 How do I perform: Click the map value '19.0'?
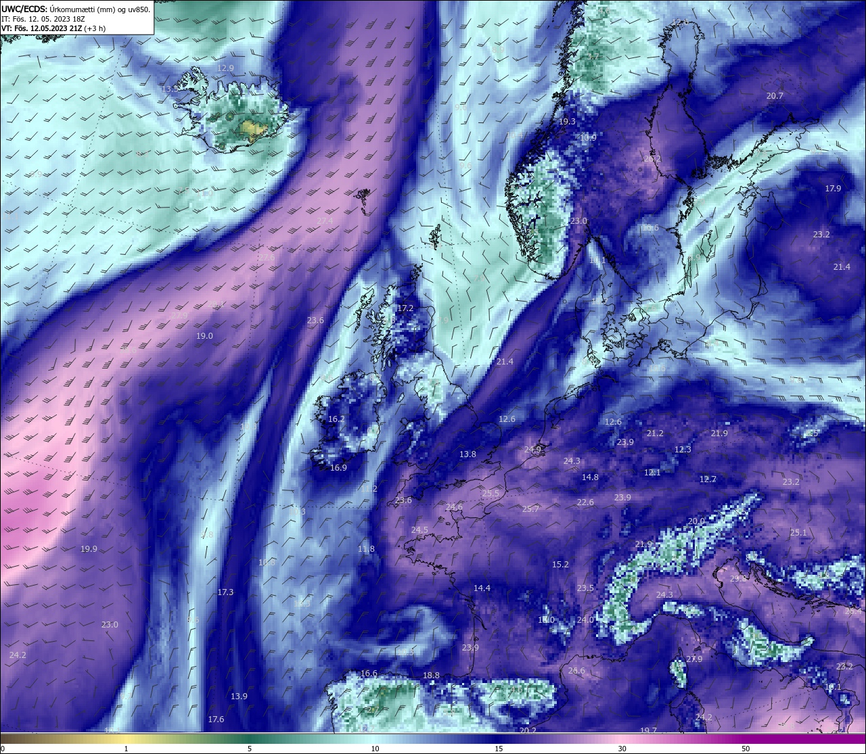(x=204, y=336)
